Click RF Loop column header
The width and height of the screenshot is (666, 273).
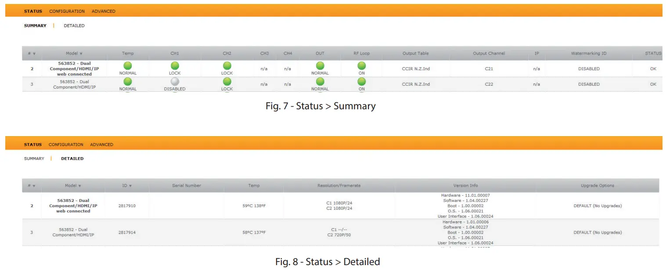pos(362,54)
